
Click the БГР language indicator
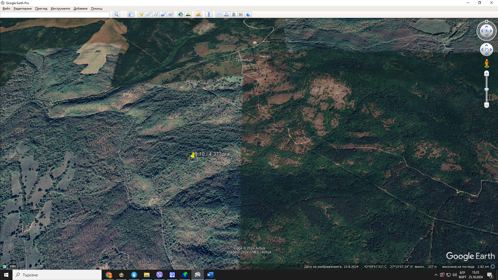(x=462, y=273)
